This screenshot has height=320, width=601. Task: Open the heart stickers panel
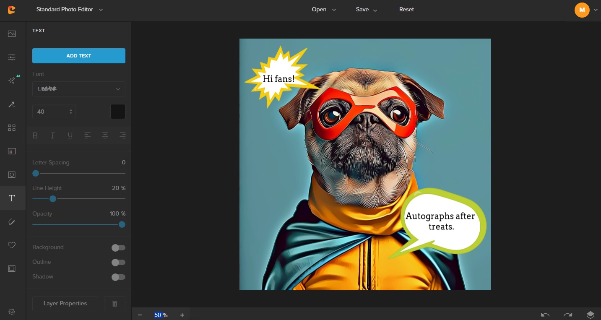coord(12,245)
